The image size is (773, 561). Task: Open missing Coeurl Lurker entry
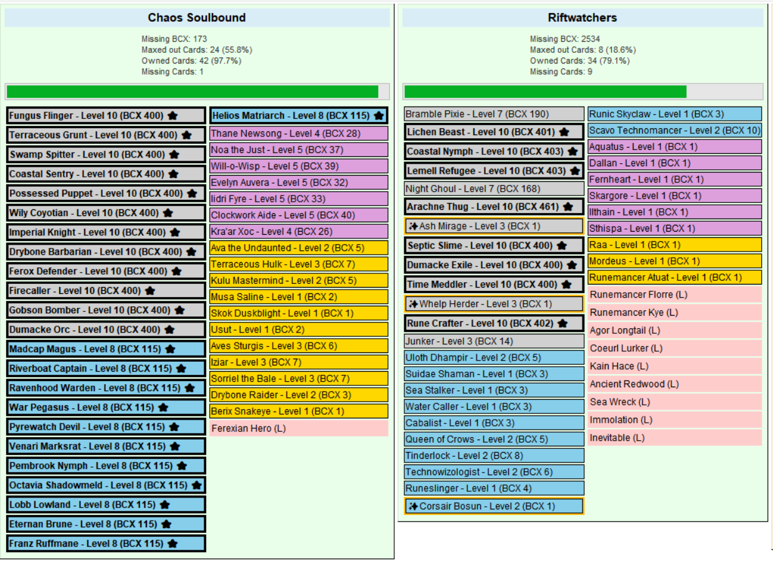(675, 349)
